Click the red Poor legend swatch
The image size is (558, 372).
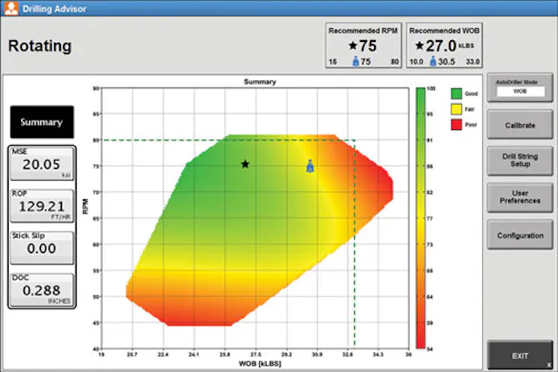coord(456,125)
